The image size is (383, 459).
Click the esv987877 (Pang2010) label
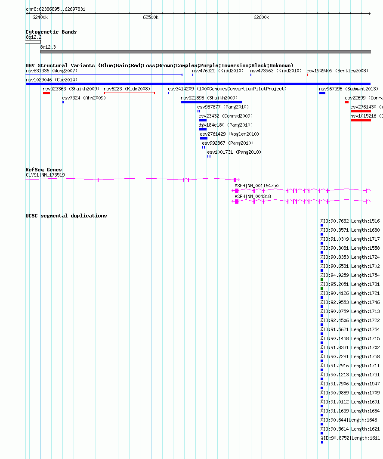tap(223, 107)
